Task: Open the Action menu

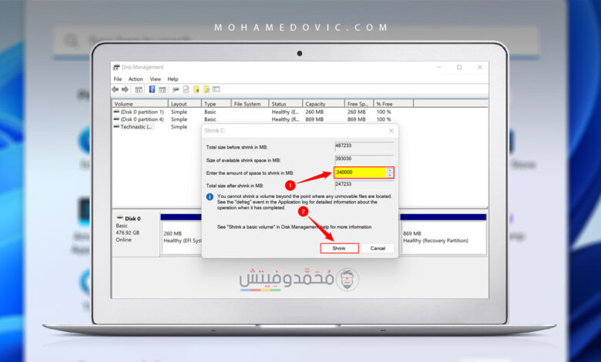Action: pyautogui.click(x=136, y=79)
